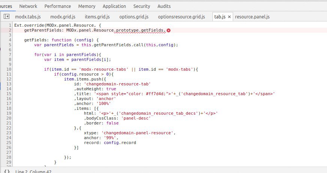The image size is (327, 173).
Task: Click 'if(config.resource > 0){' line
Action: point(84,74)
